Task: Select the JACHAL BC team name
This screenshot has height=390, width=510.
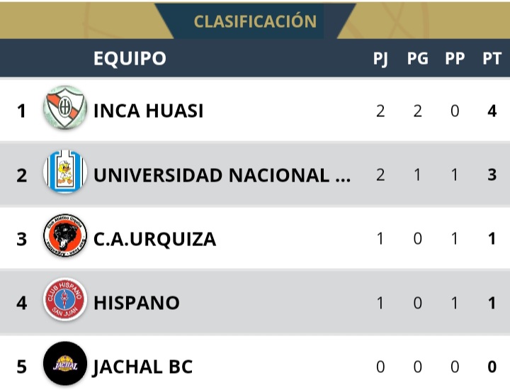Action: [143, 367]
